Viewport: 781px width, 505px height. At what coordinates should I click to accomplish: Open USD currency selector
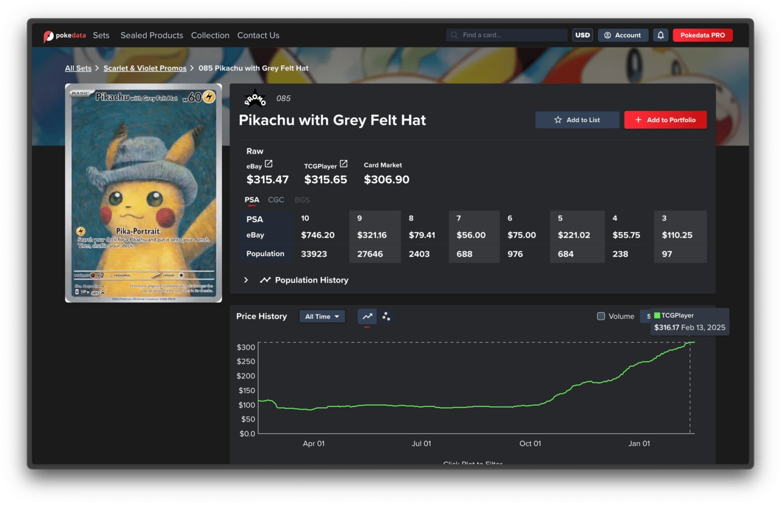[583, 35]
